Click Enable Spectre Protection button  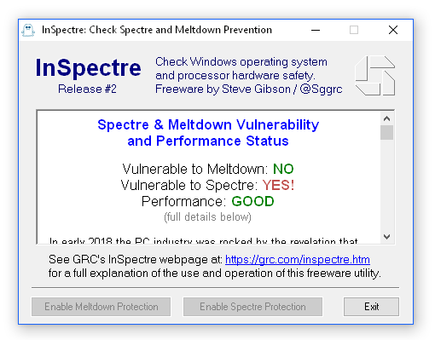pyautogui.click(x=252, y=307)
